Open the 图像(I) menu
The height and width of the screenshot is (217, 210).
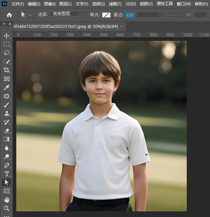pyautogui.click(x=50, y=4)
